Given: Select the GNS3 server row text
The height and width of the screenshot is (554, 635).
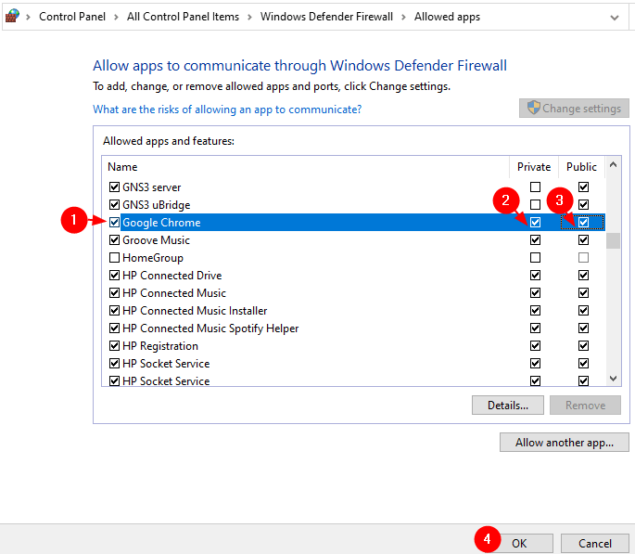Looking at the screenshot, I should pyautogui.click(x=152, y=187).
